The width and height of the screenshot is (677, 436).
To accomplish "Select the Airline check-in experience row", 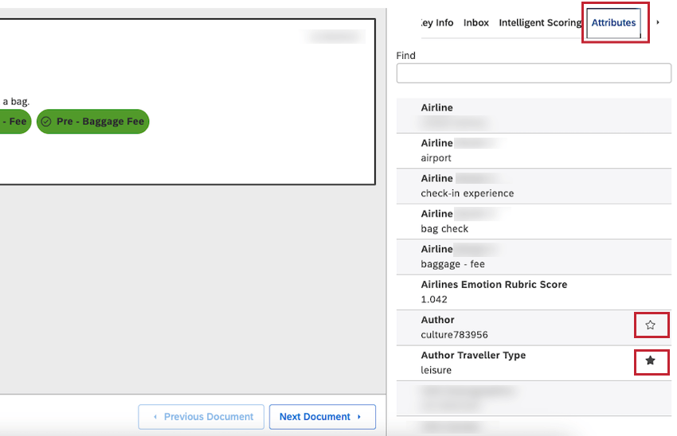I will [x=534, y=186].
